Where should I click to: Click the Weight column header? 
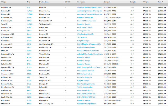pyautogui.click(x=145, y=2)
